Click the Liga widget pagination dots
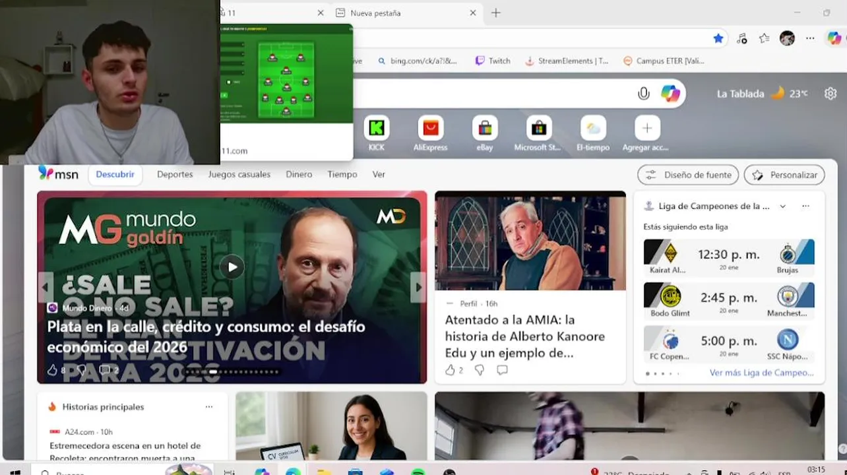Screen dimensions: 847x475 click(662, 373)
